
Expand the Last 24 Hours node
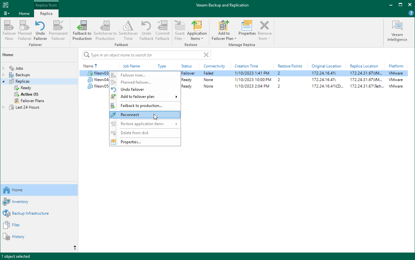click(x=4, y=107)
